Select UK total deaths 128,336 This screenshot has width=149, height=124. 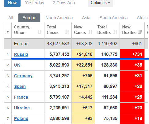(x=109, y=65)
